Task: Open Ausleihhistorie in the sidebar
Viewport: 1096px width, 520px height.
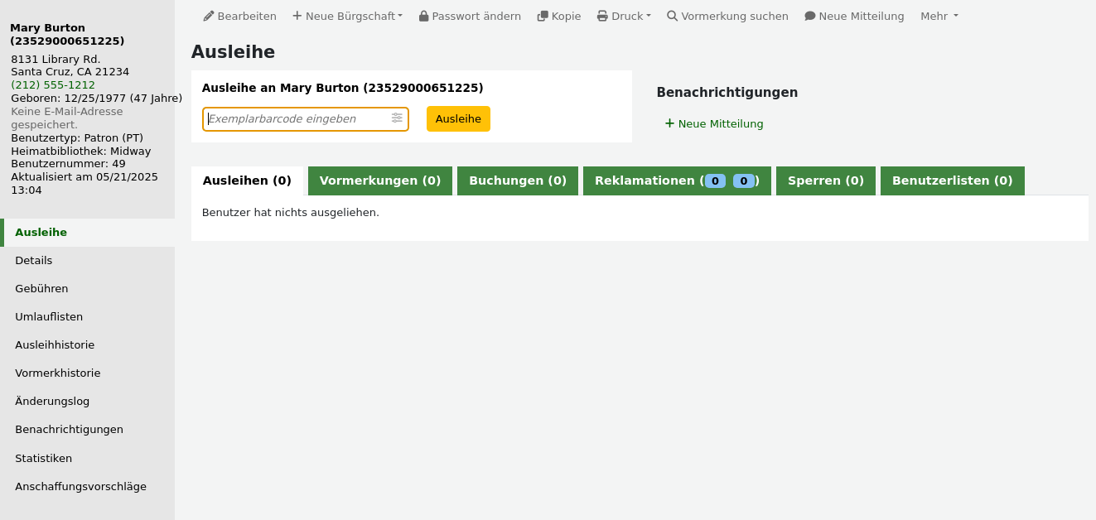Action: click(87, 345)
